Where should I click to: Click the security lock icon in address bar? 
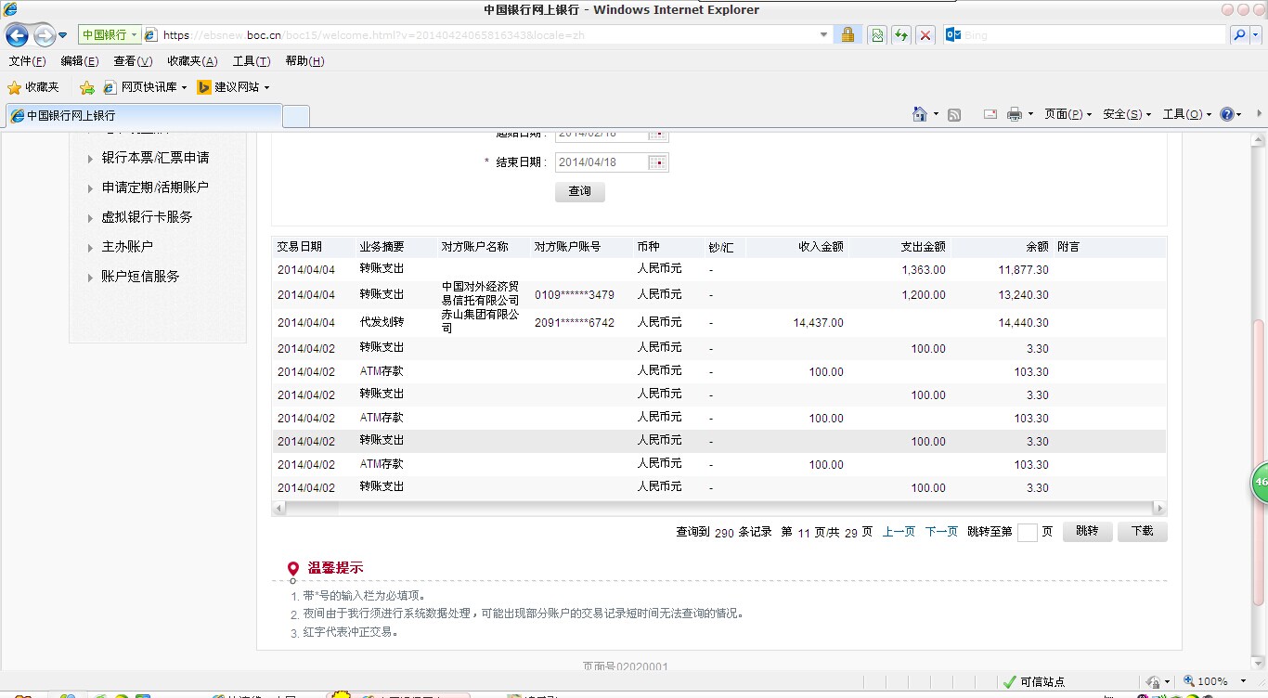[847, 35]
